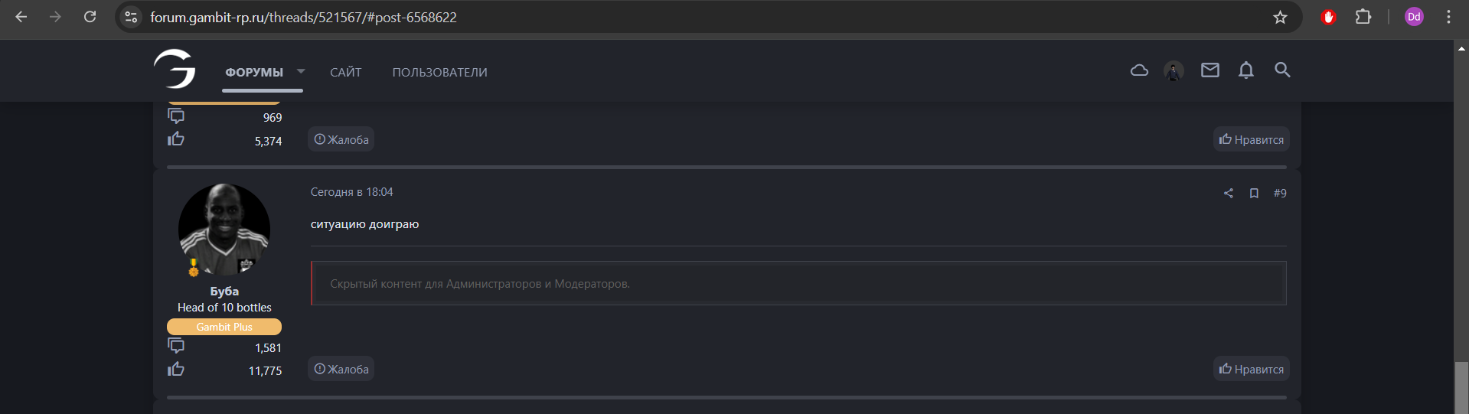Click the cloud icon in forum header
Screen dimensions: 1469x414
pyautogui.click(x=1139, y=70)
